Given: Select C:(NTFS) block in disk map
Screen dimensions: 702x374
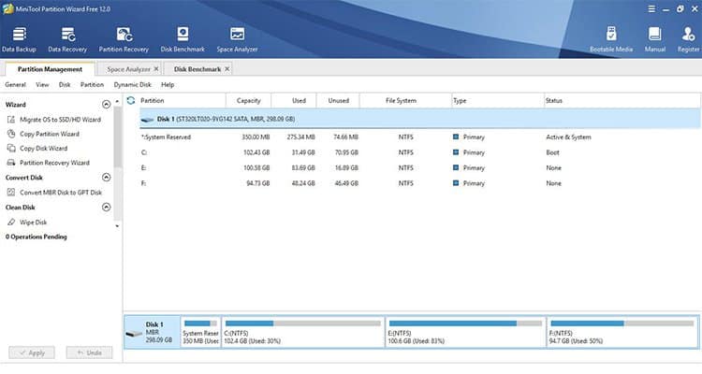Looking at the screenshot, I should coord(303,333).
